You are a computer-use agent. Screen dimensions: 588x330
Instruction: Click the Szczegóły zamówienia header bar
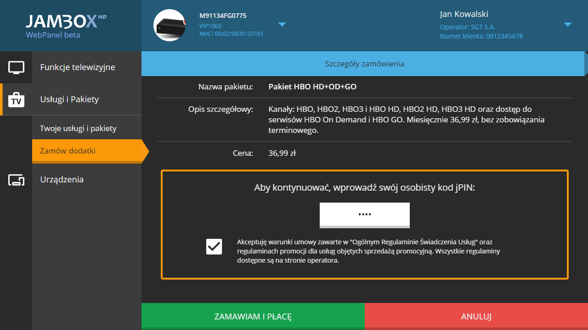coord(365,64)
